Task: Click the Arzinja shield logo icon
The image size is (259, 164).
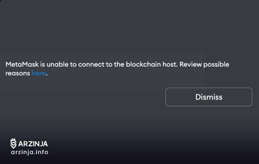Action: tap(13, 144)
